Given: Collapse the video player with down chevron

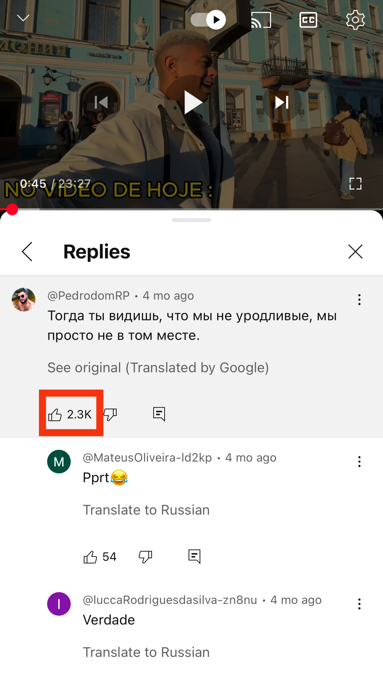Looking at the screenshot, I should [23, 18].
